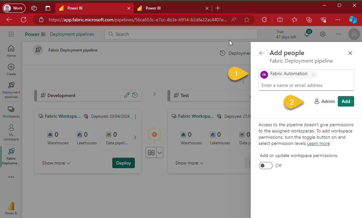The image size is (362, 218).
Task: Open the Admin role dropdown
Action: click(x=325, y=101)
